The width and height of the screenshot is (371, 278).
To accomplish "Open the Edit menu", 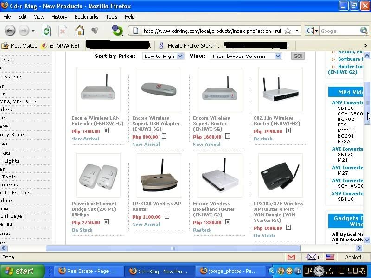I will (x=22, y=17).
